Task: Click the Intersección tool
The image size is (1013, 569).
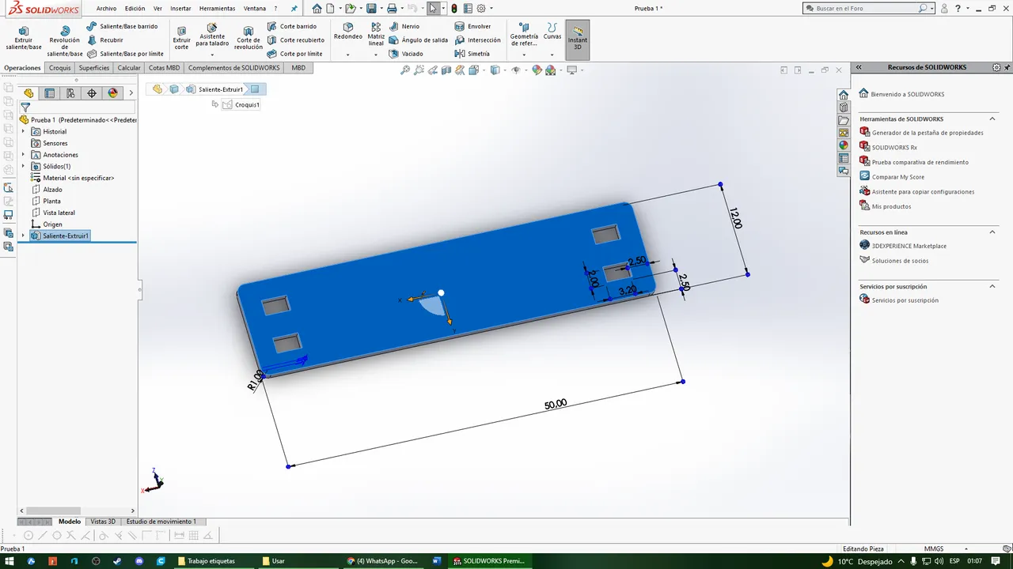Action: tap(478, 40)
